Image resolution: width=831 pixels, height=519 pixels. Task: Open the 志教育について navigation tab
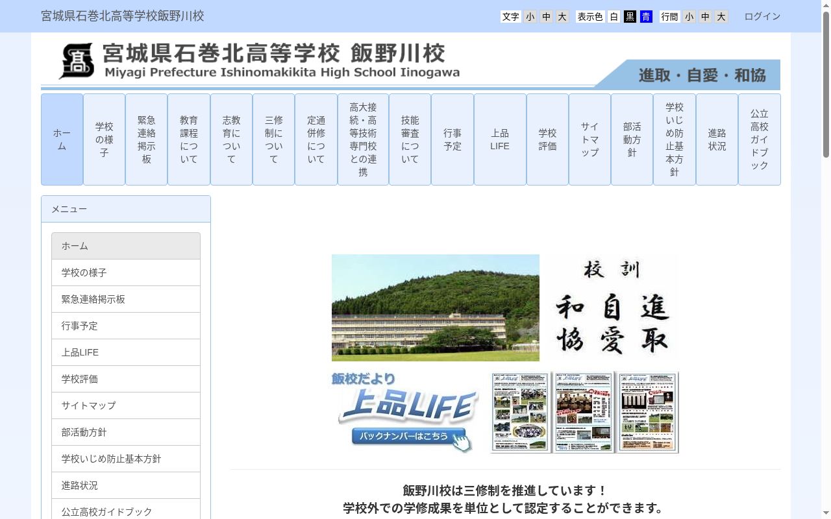[231, 139]
